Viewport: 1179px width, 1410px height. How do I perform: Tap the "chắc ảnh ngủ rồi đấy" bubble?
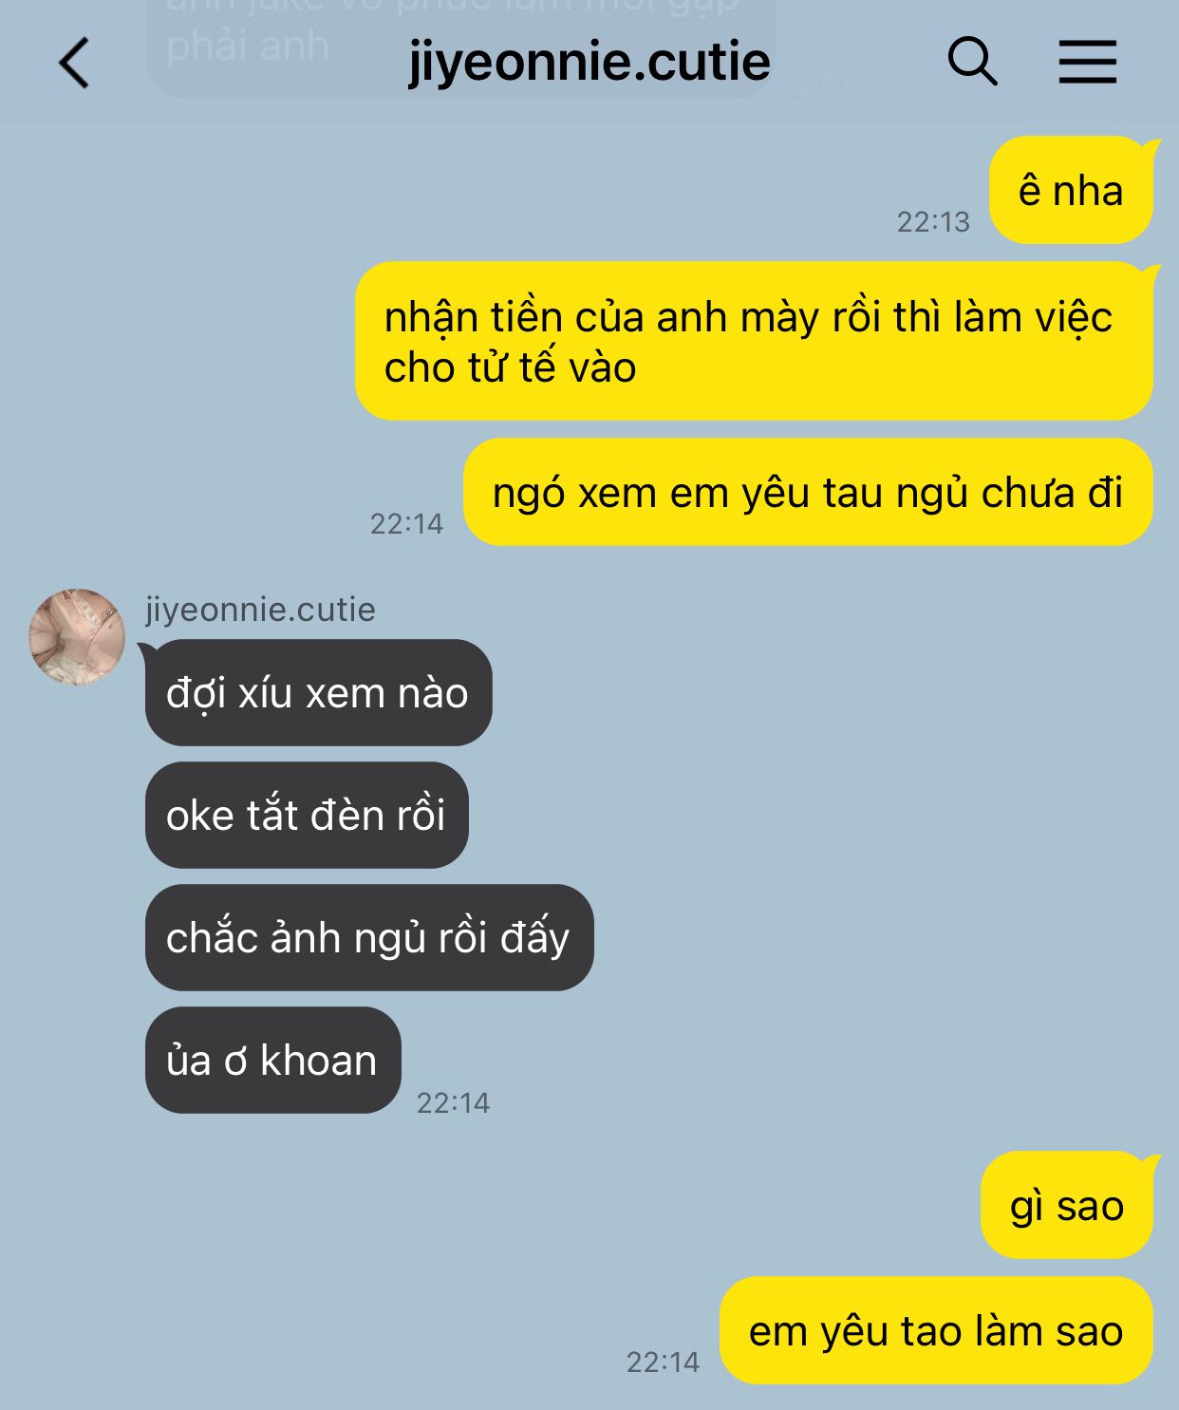[369, 937]
